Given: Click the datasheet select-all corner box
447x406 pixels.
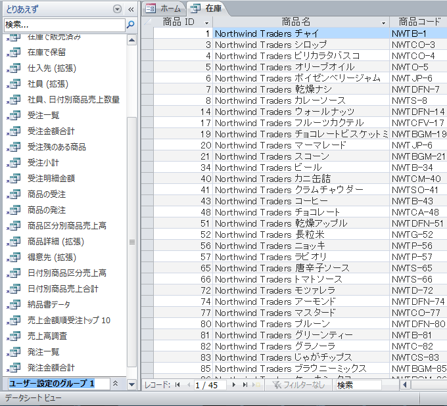Looking at the screenshot, I should [147, 22].
